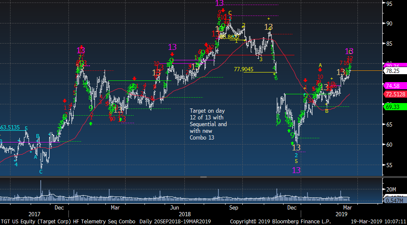
Task: Click the yellow B wave label
Action: (x=327, y=111)
